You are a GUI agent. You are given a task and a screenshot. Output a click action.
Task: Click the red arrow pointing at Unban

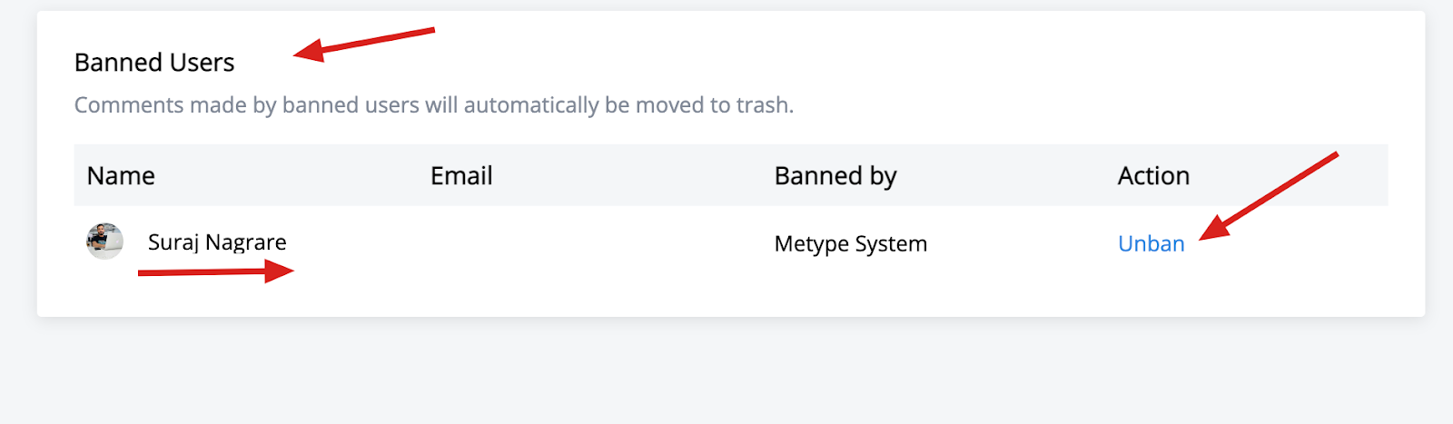point(1269,196)
